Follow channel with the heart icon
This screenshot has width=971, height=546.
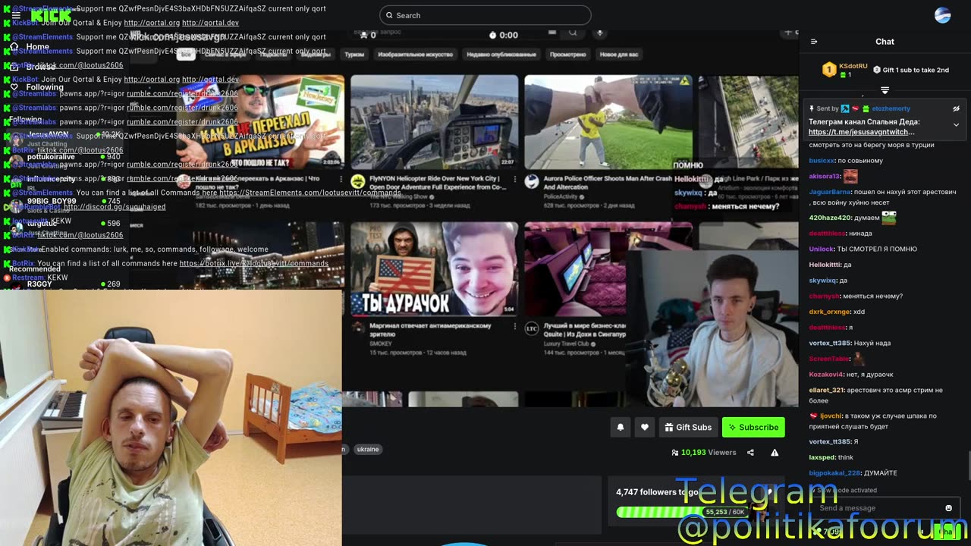pyautogui.click(x=644, y=427)
